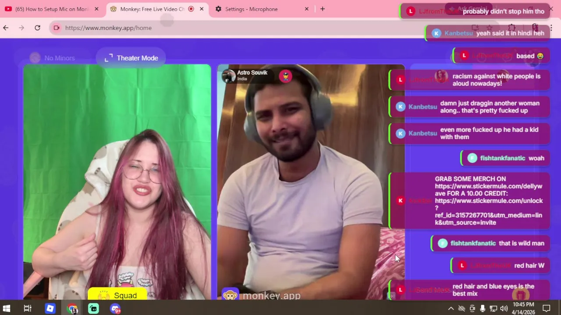561x315 pixels.
Task: Open the network tray icon
Action: 493,308
